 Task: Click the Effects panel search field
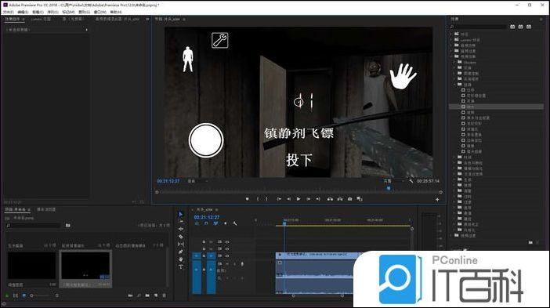click(x=478, y=27)
